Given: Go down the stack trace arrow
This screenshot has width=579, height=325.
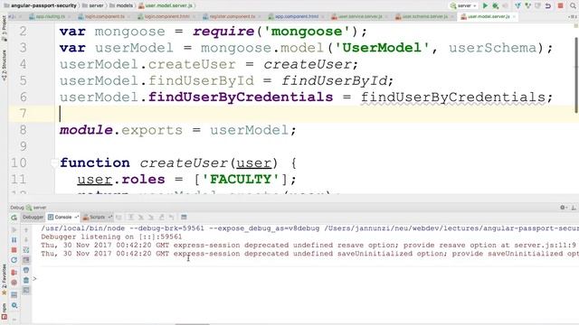Looking at the screenshot, I should point(26,240).
